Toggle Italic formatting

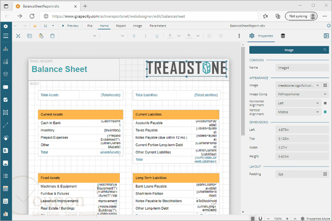tap(145, 36)
